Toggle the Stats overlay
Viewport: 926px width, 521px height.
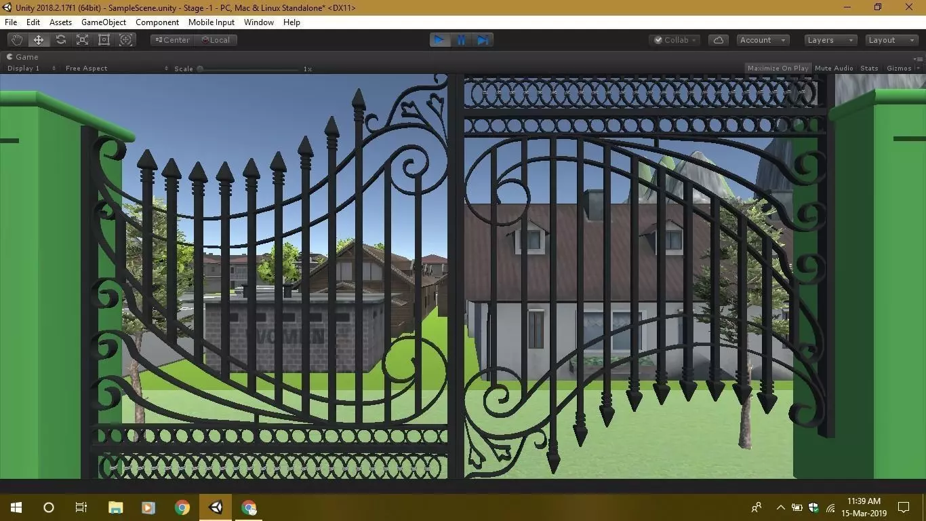869,69
